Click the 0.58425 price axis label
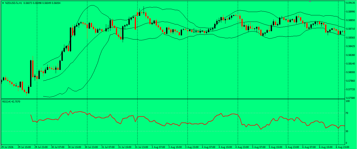This screenshot has width=357, height=149. point(351,46)
